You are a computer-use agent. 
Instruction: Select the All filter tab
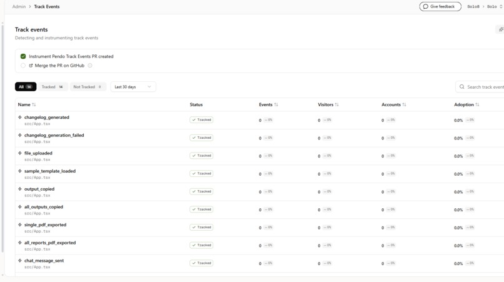click(x=26, y=87)
